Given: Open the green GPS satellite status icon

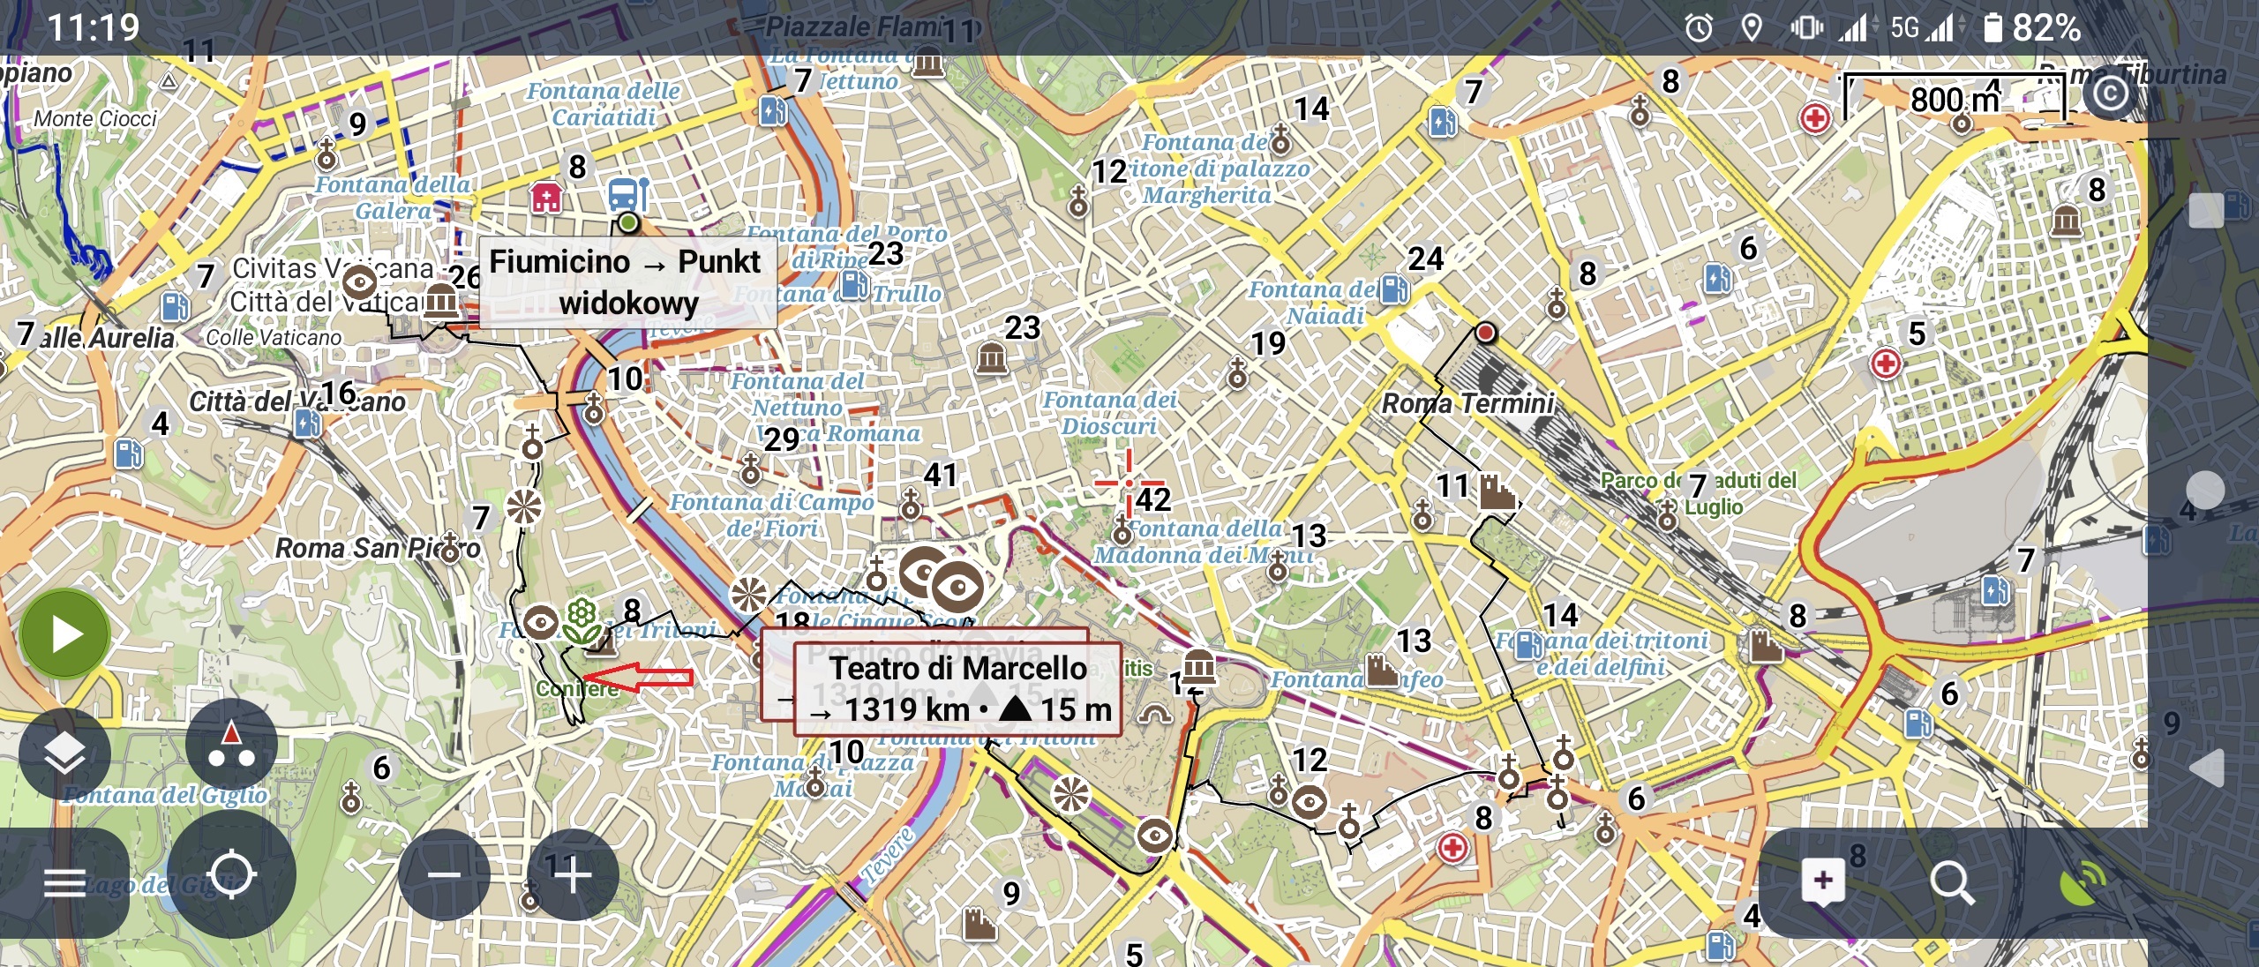Looking at the screenshot, I should (2082, 882).
